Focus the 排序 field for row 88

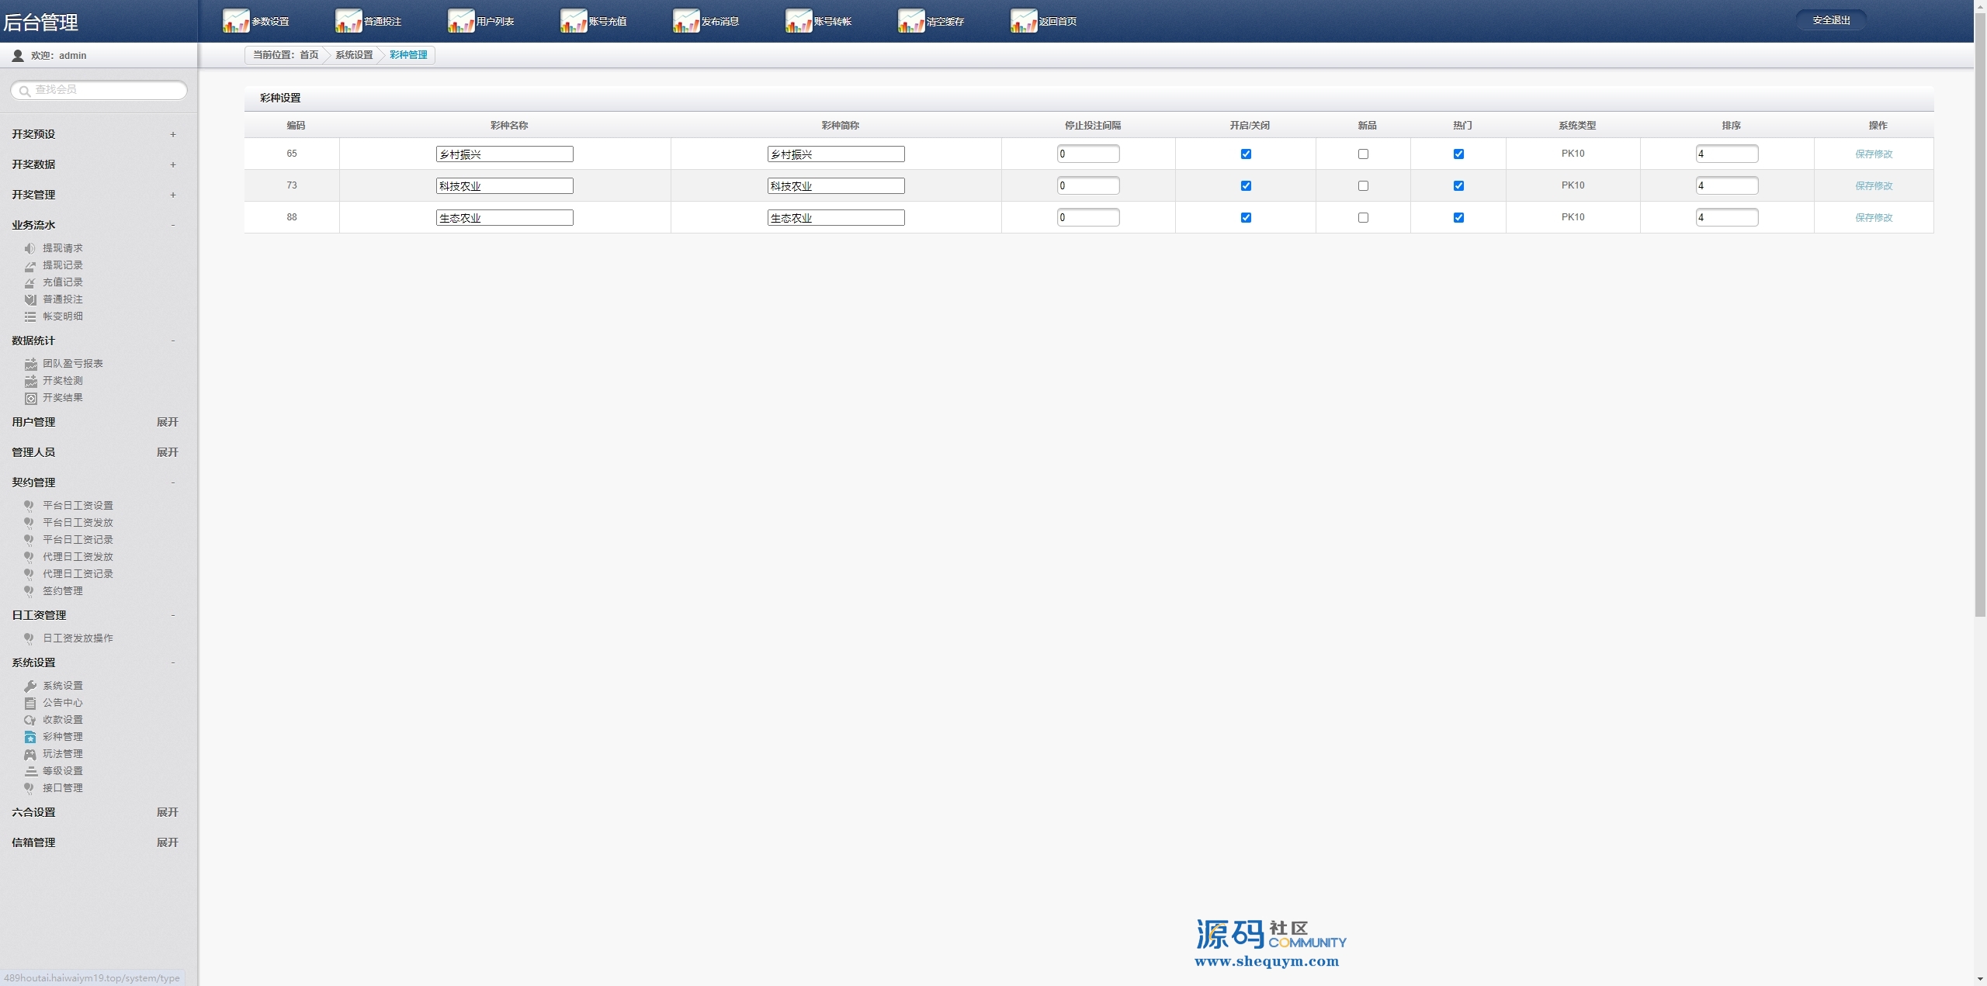click(x=1726, y=218)
